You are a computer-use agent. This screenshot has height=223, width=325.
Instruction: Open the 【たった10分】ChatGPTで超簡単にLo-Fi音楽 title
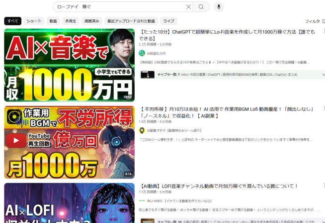coord(227,35)
